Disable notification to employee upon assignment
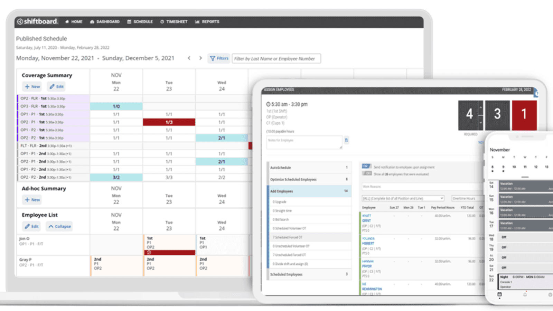553x311 pixels. coord(366,167)
